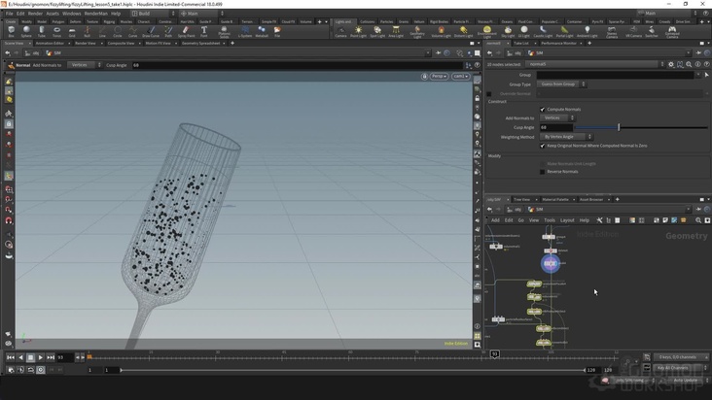Image resolution: width=712 pixels, height=400 pixels.
Task: Select the Sphere shelf tool
Action: pos(26,31)
